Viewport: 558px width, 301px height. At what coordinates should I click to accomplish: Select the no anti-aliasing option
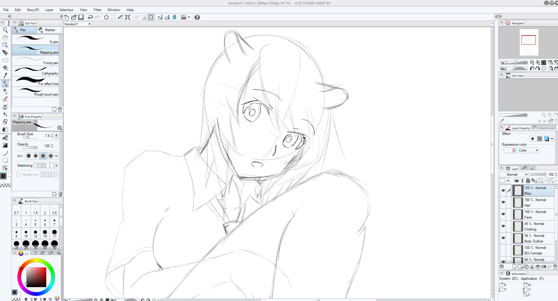coord(29,156)
